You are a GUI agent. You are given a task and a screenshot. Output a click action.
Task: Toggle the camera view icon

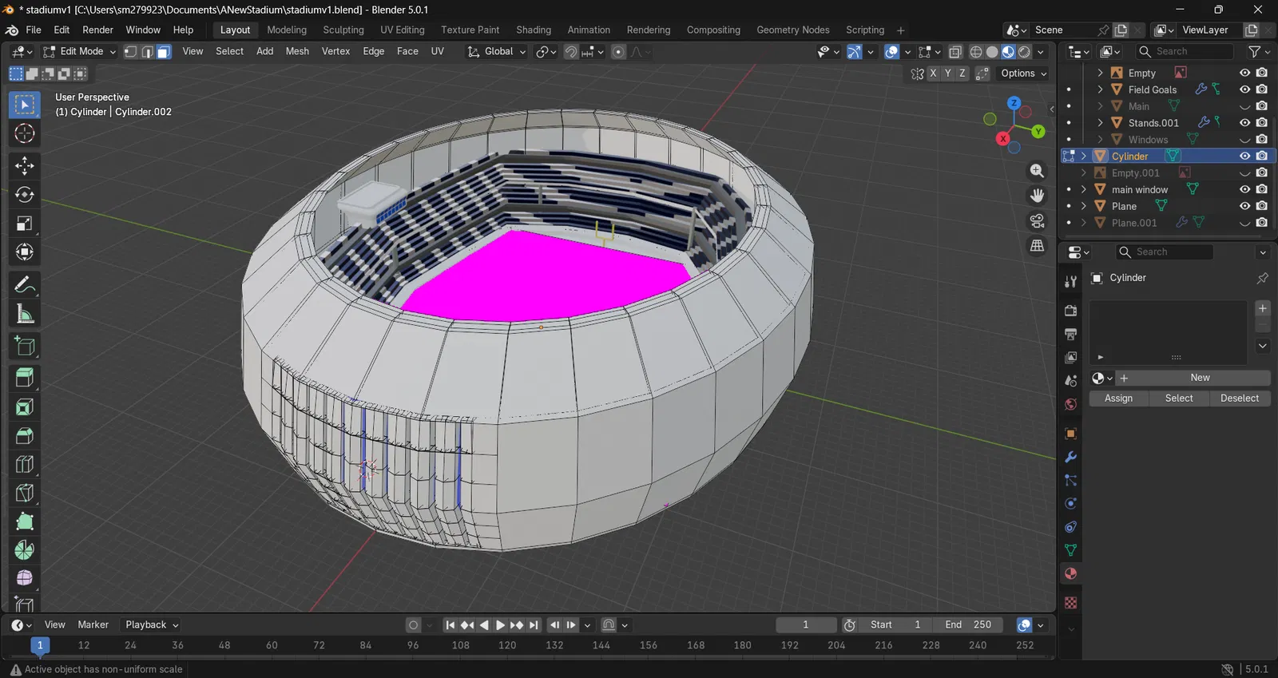click(1037, 221)
